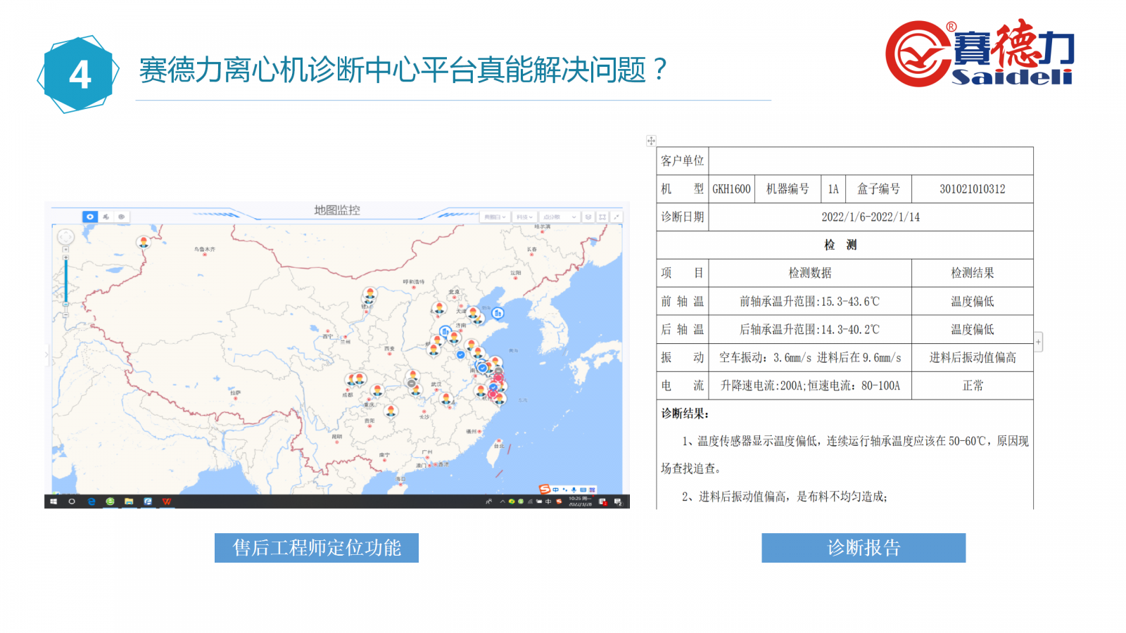Click the blue active view icon in map toolbar
The image size is (1126, 633).
point(89,217)
